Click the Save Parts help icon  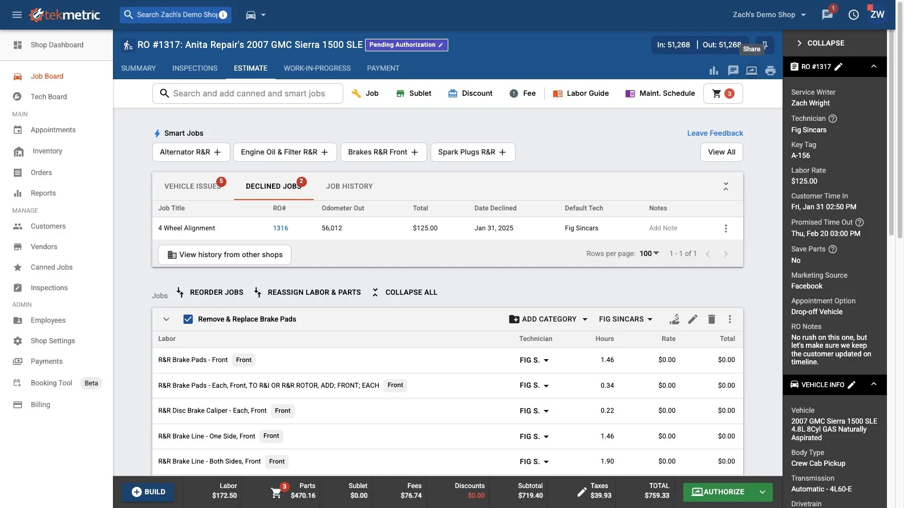[832, 249]
